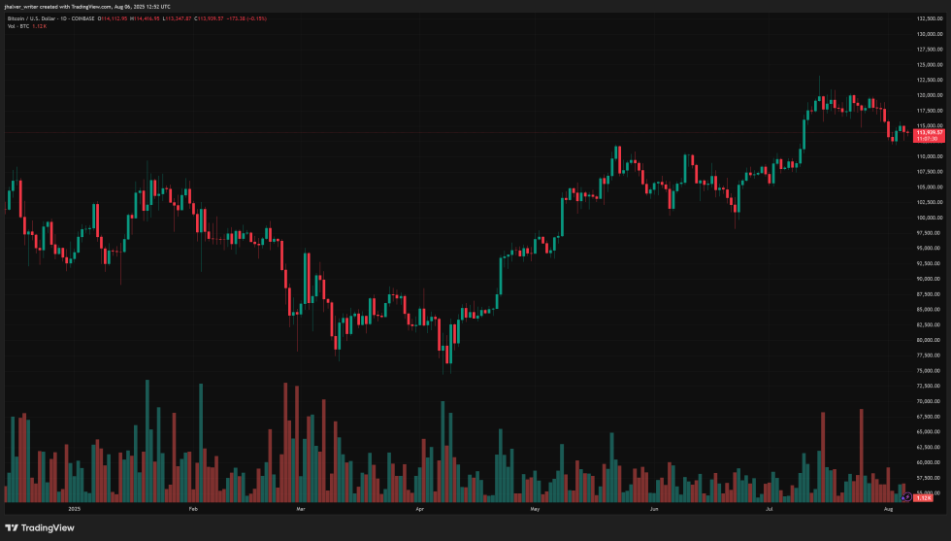Click the 120,000.00 price axis label

tap(931, 95)
